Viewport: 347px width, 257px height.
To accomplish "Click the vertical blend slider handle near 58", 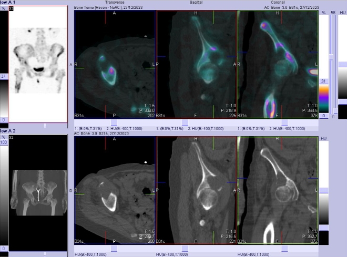I will click(331, 56).
